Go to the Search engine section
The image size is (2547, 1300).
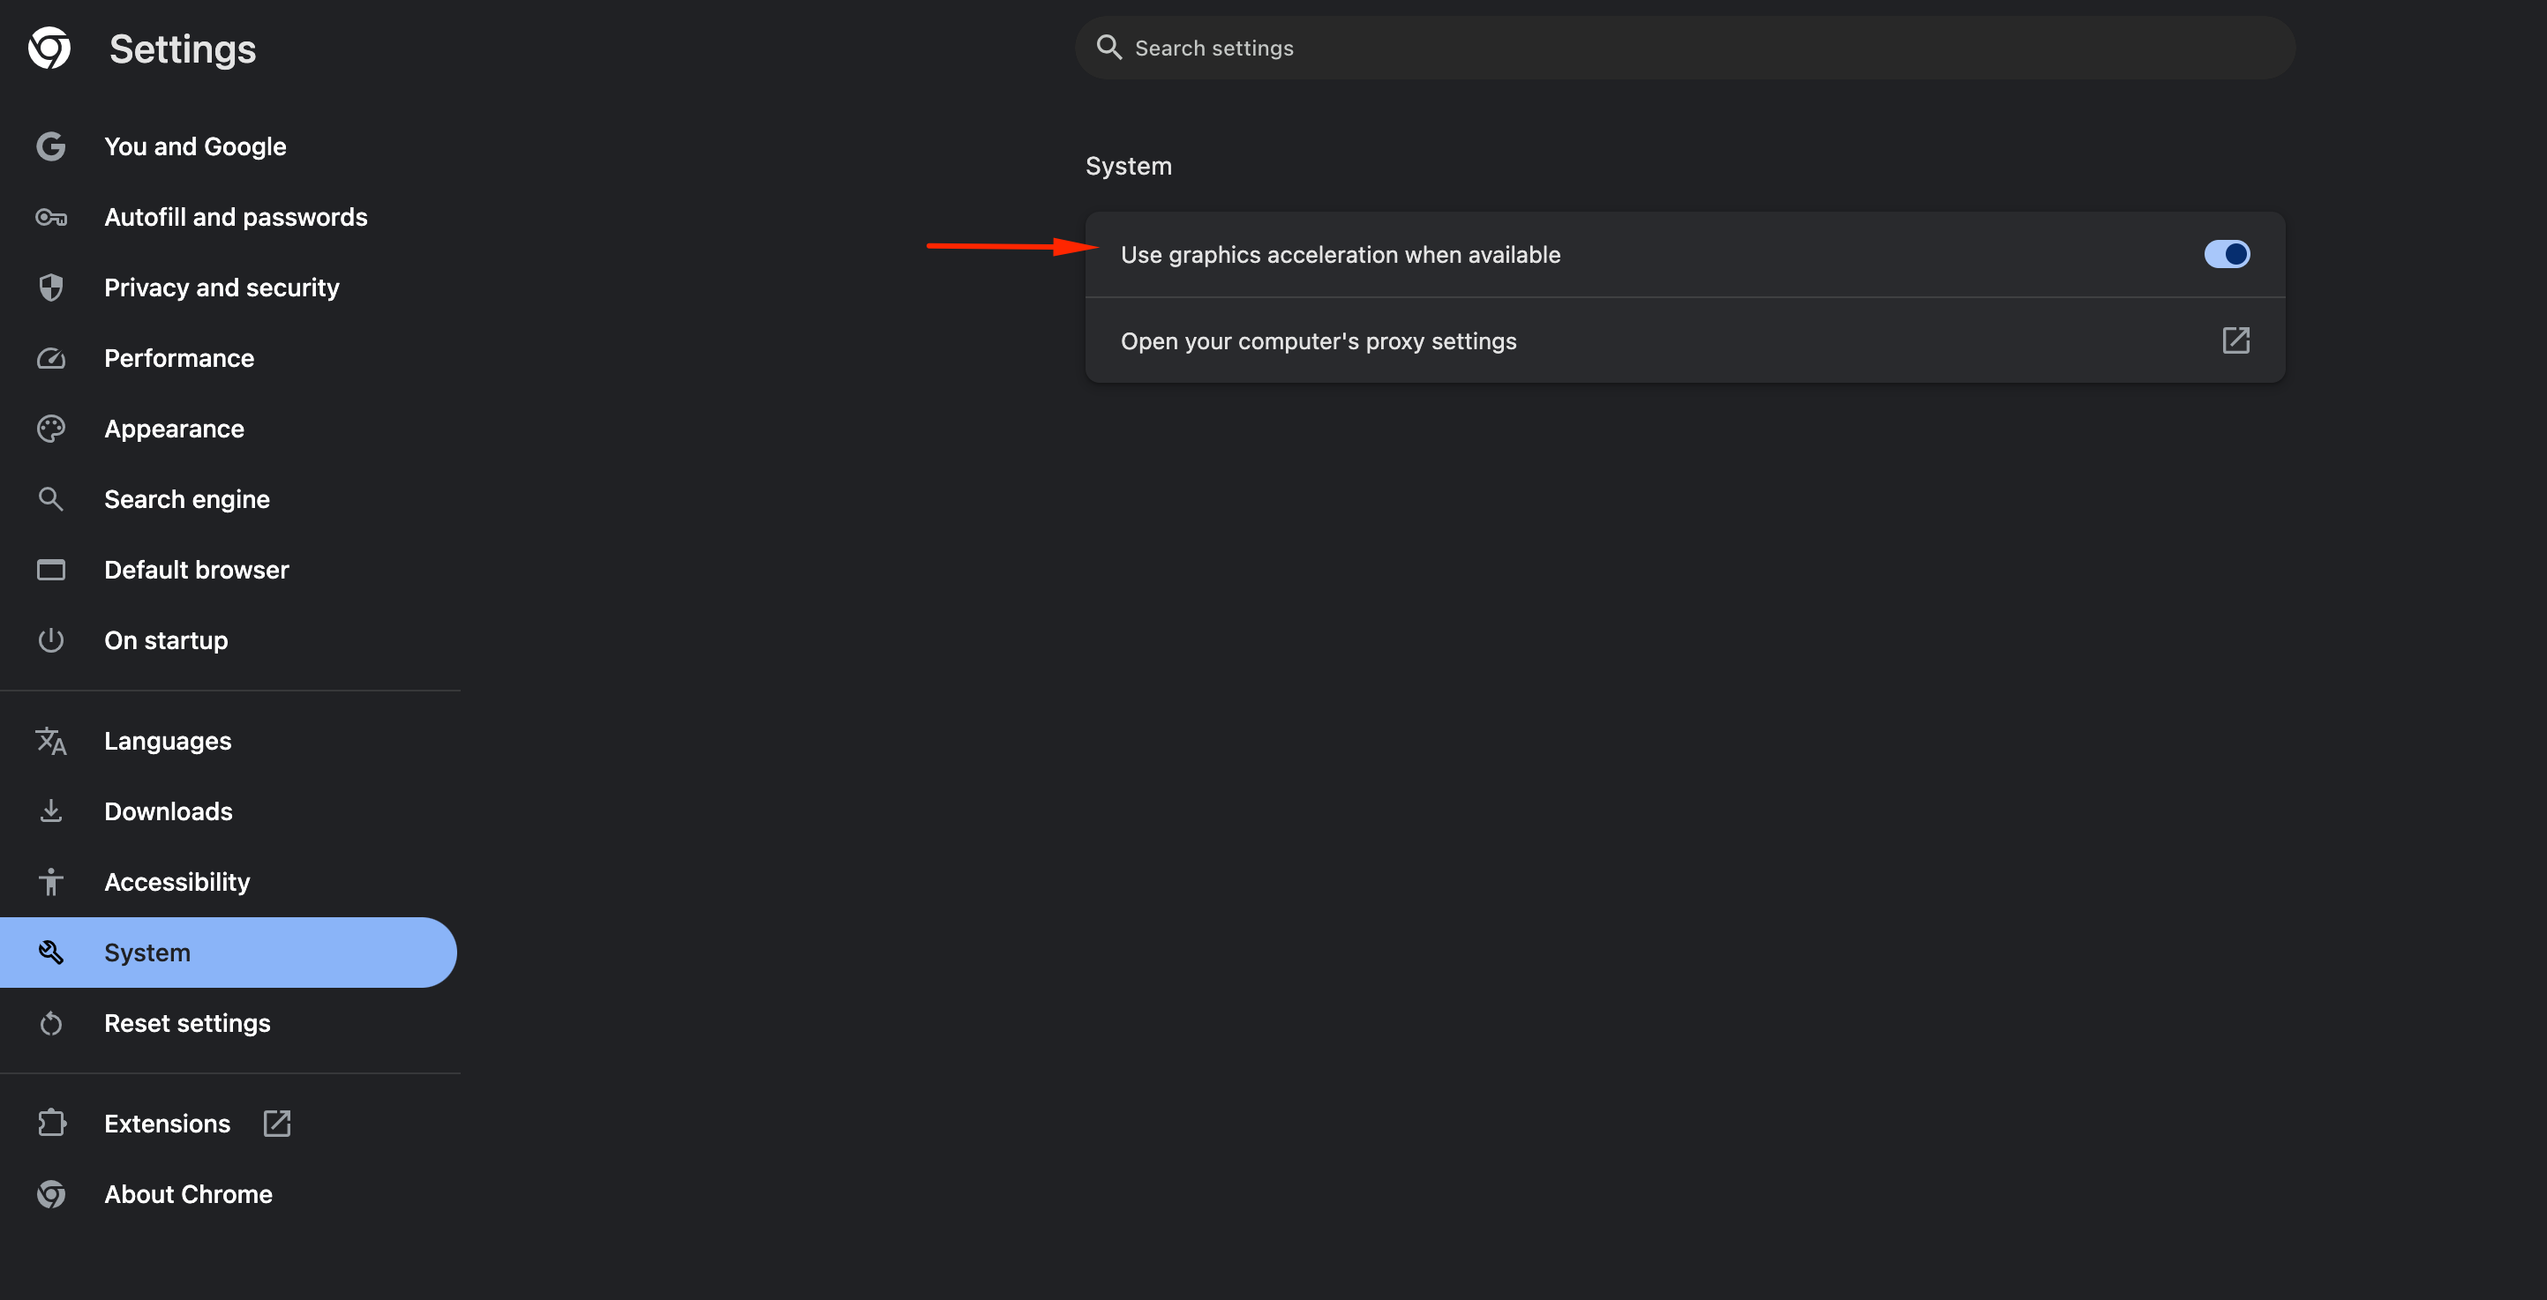pyautogui.click(x=187, y=499)
